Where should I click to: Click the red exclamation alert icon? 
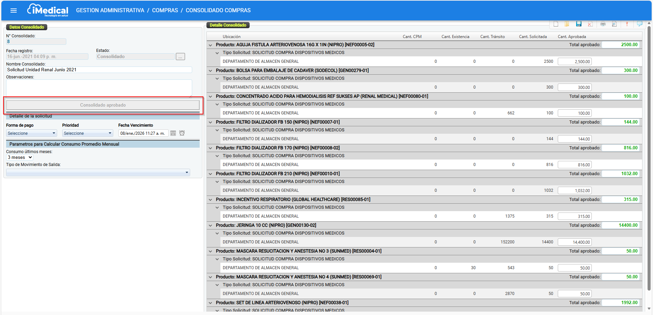[627, 24]
